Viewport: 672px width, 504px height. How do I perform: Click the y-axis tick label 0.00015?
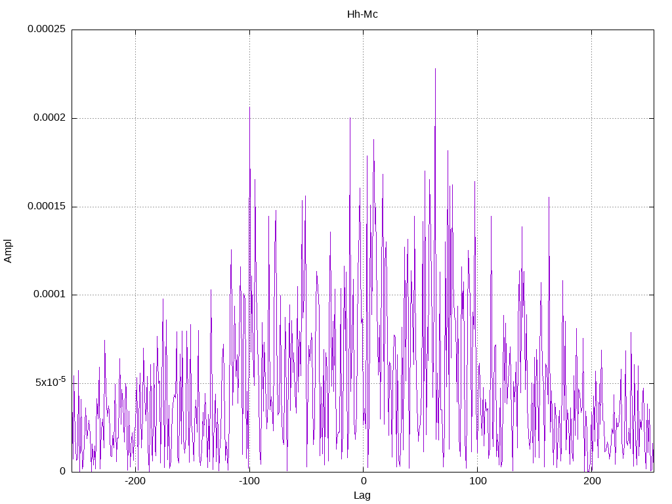(x=47, y=207)
